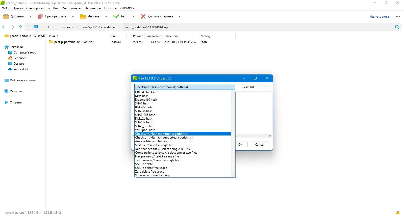Click the Desktop bookmark icon
Screen dimensions: 404x217
coord(10,64)
